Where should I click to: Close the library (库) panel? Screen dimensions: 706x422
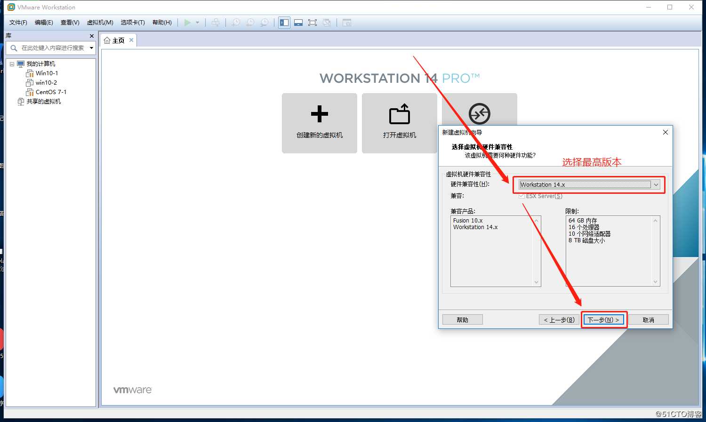pos(92,36)
